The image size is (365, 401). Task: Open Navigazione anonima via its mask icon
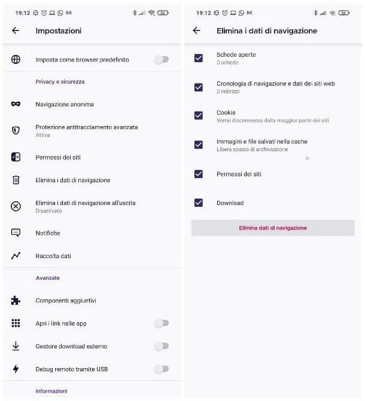(16, 104)
